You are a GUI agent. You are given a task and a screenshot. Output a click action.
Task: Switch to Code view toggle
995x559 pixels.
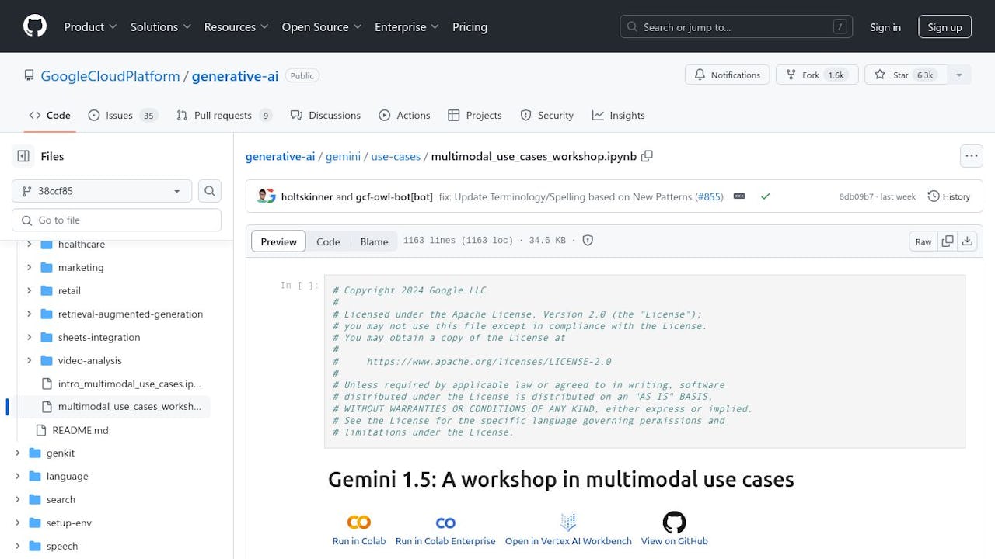point(328,241)
